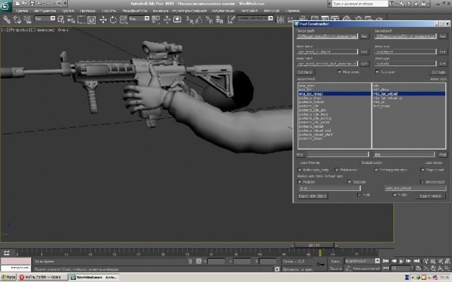Click the Use Pivot Point Center icon
Image resolution: width=452 pixels, height=282 pixels.
point(156,20)
